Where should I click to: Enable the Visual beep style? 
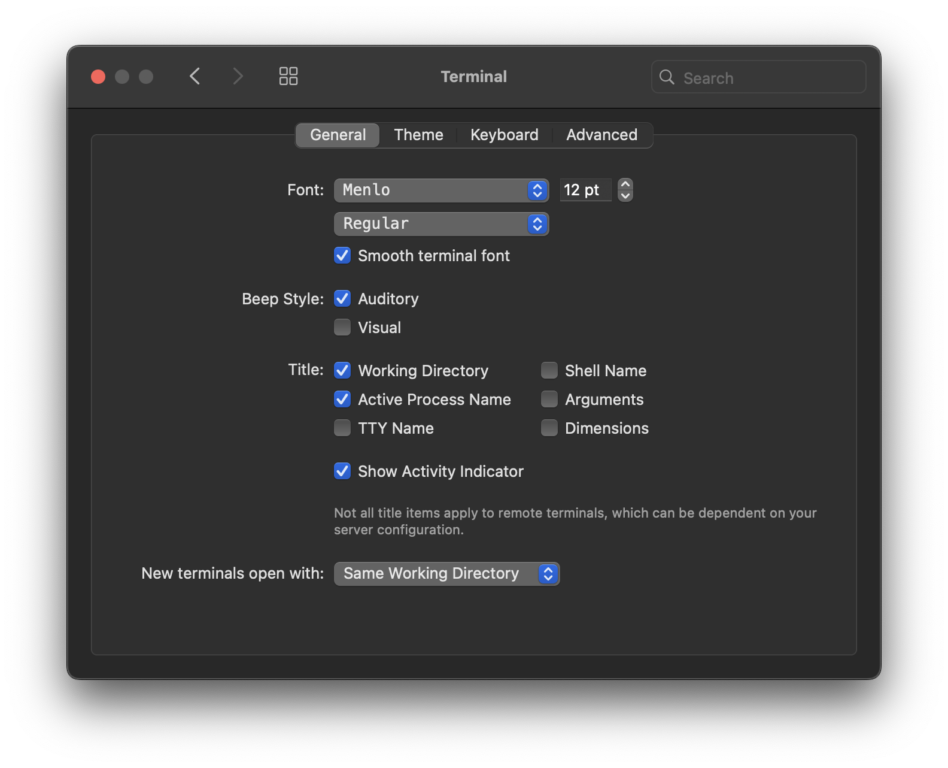(x=342, y=328)
